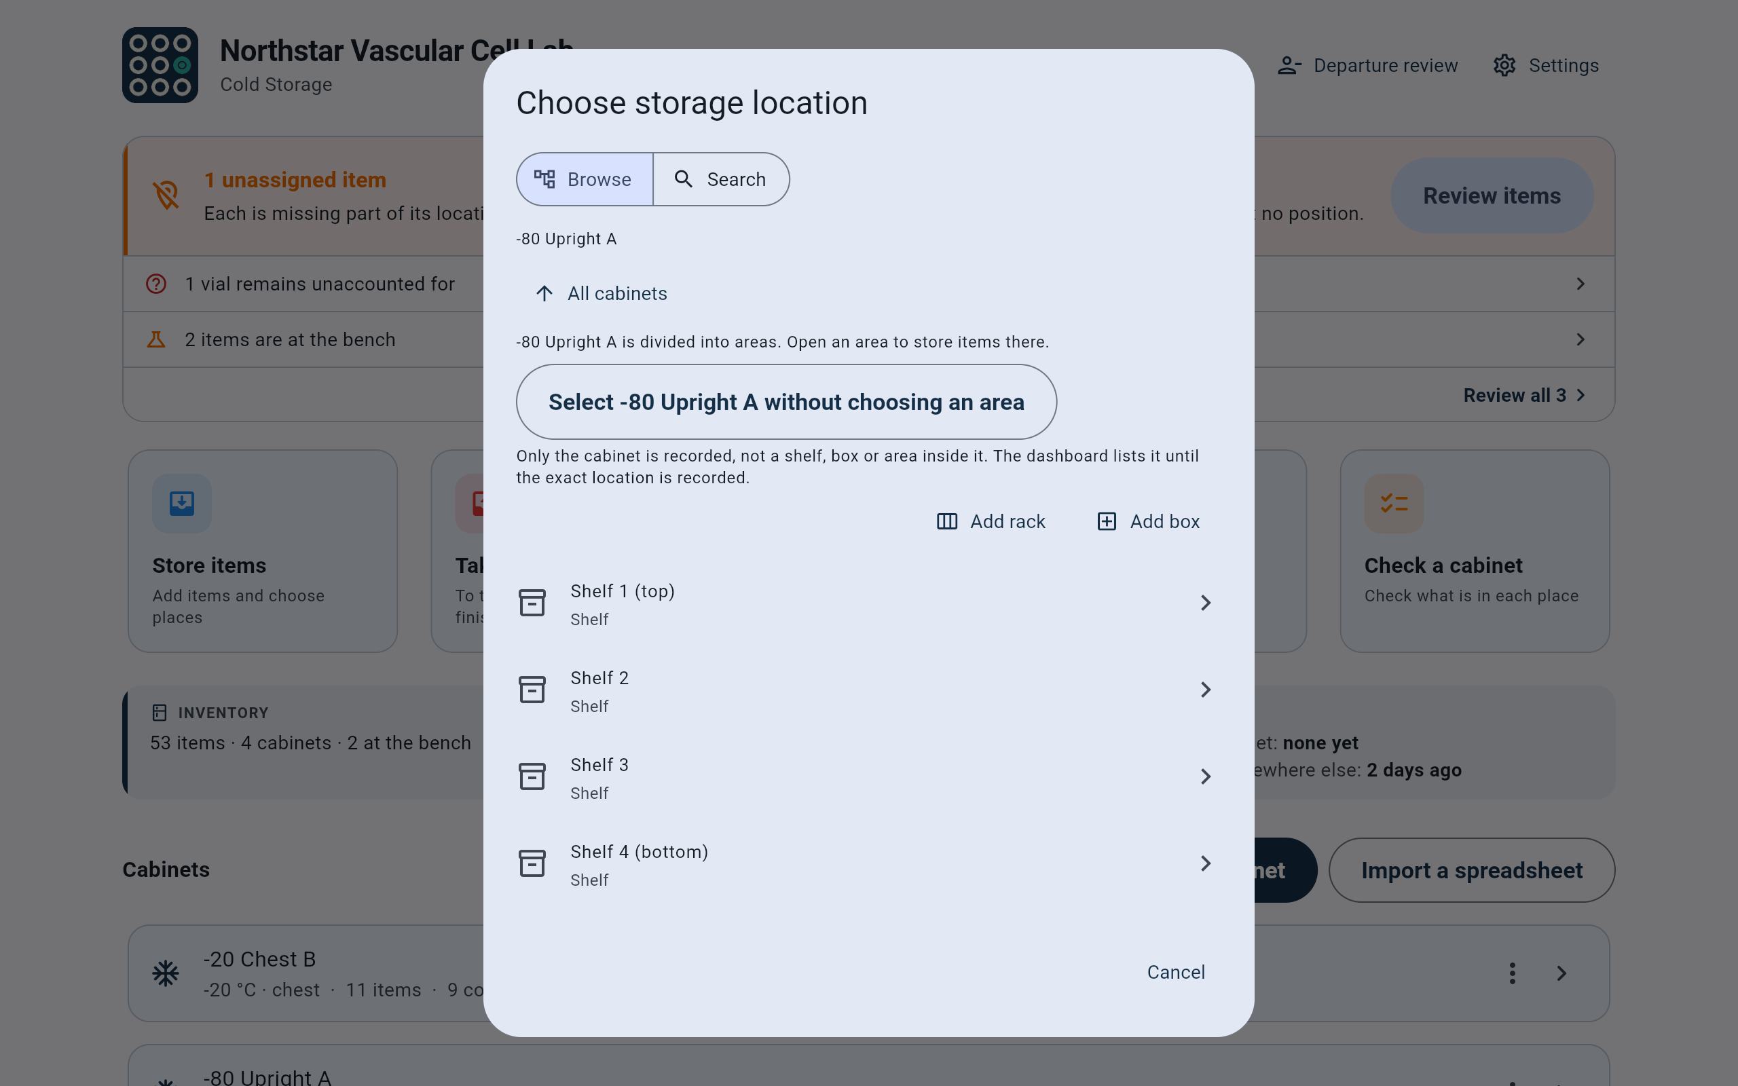Screen dimensions: 1738x1086
Task: Expand Shelf 2 chevron arrow
Action: pos(1205,690)
